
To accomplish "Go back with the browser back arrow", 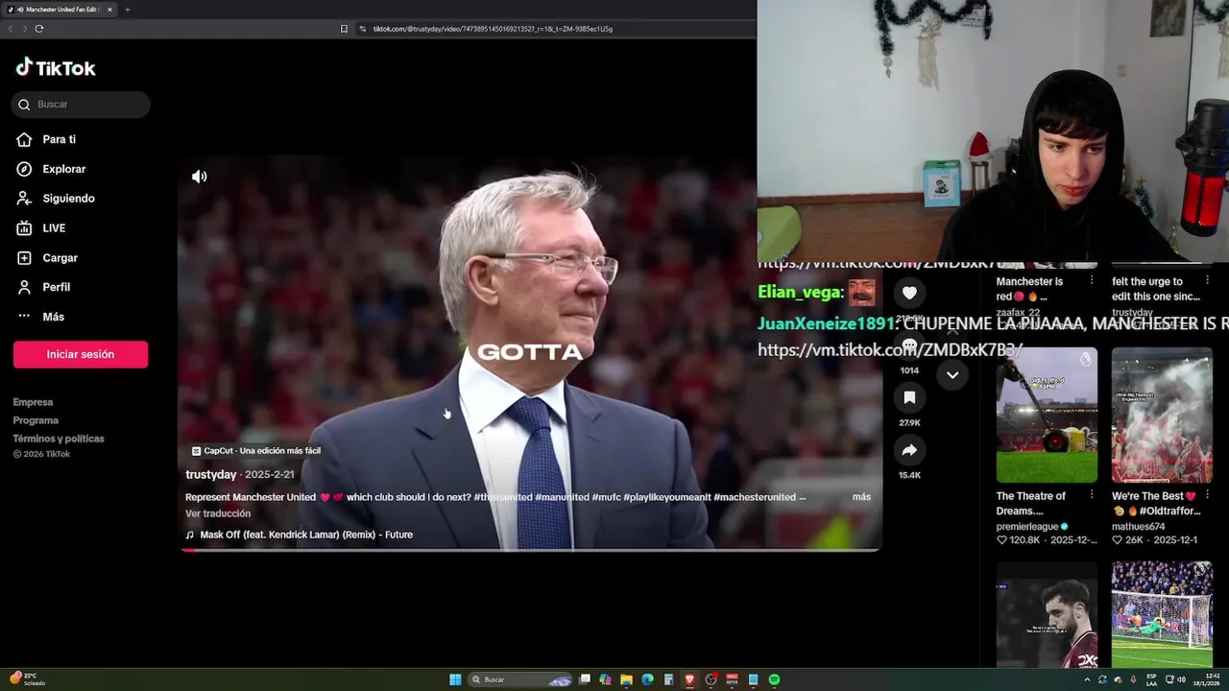I will (11, 29).
